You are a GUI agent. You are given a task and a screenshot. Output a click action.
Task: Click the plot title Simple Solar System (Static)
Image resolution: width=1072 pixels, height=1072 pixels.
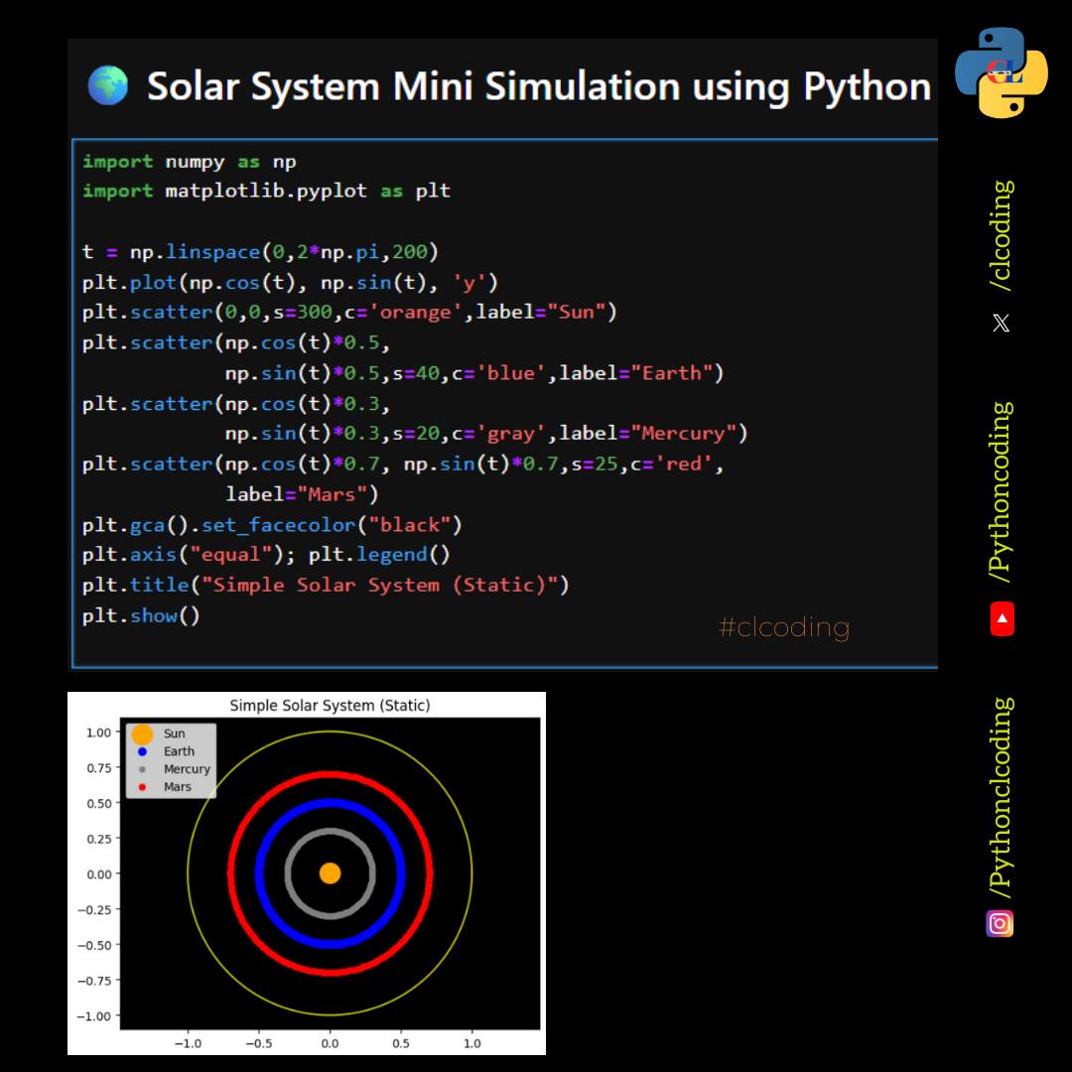click(x=330, y=706)
